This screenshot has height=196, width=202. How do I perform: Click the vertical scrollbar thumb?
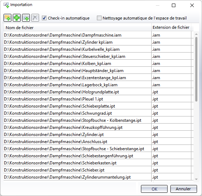click(196, 69)
